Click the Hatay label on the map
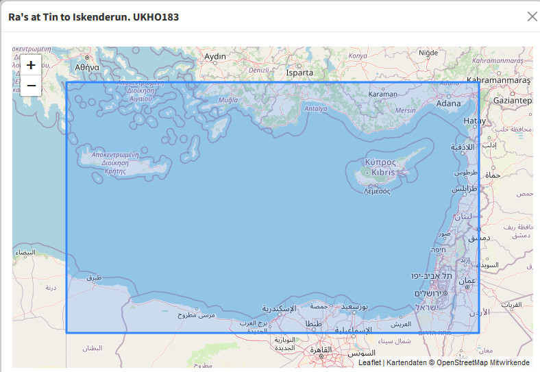The image size is (540, 372). click(x=474, y=121)
